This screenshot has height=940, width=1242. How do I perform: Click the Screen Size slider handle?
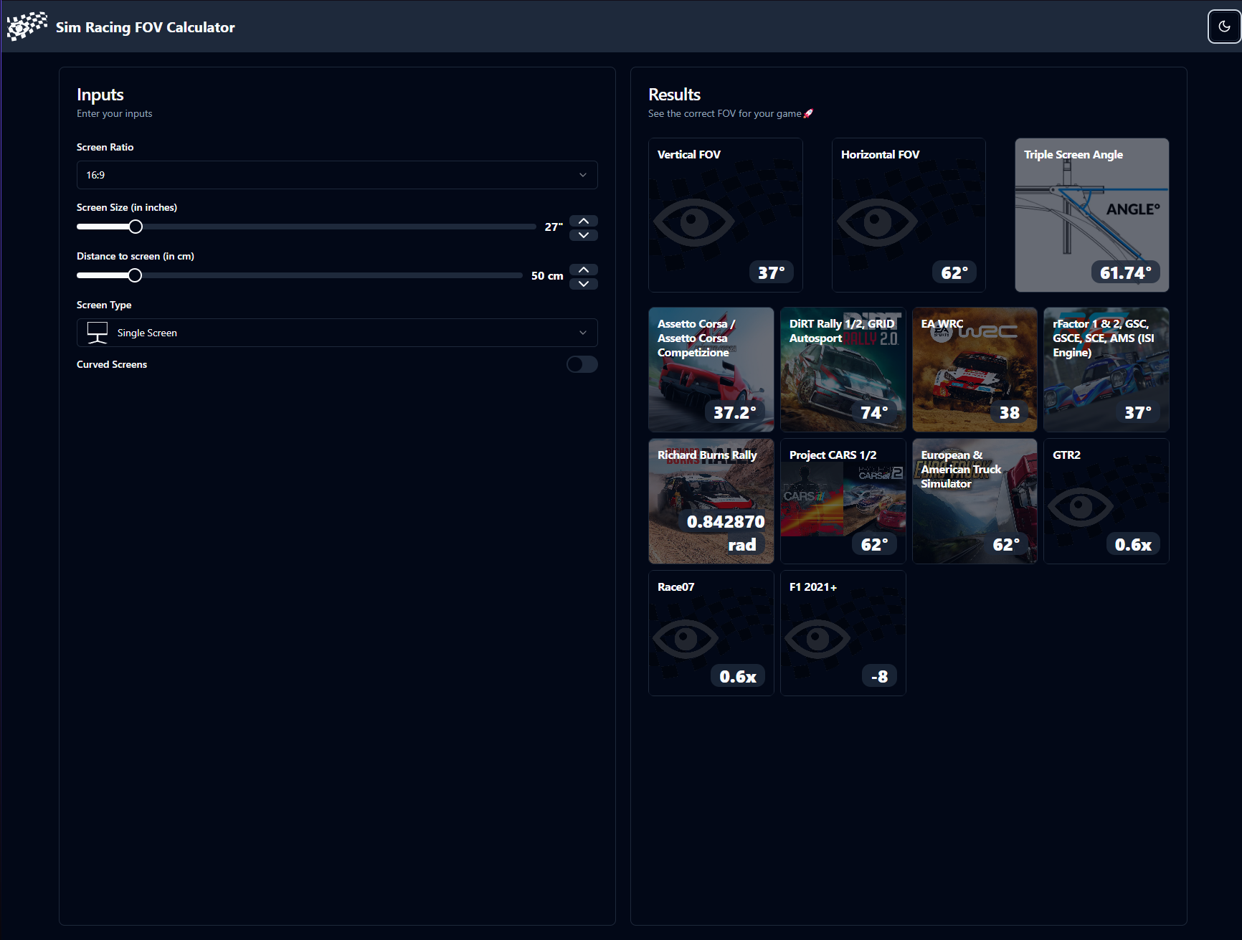click(136, 227)
